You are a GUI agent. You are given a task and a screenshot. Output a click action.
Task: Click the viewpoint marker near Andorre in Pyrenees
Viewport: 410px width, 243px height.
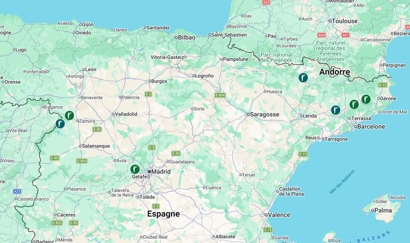(303, 77)
